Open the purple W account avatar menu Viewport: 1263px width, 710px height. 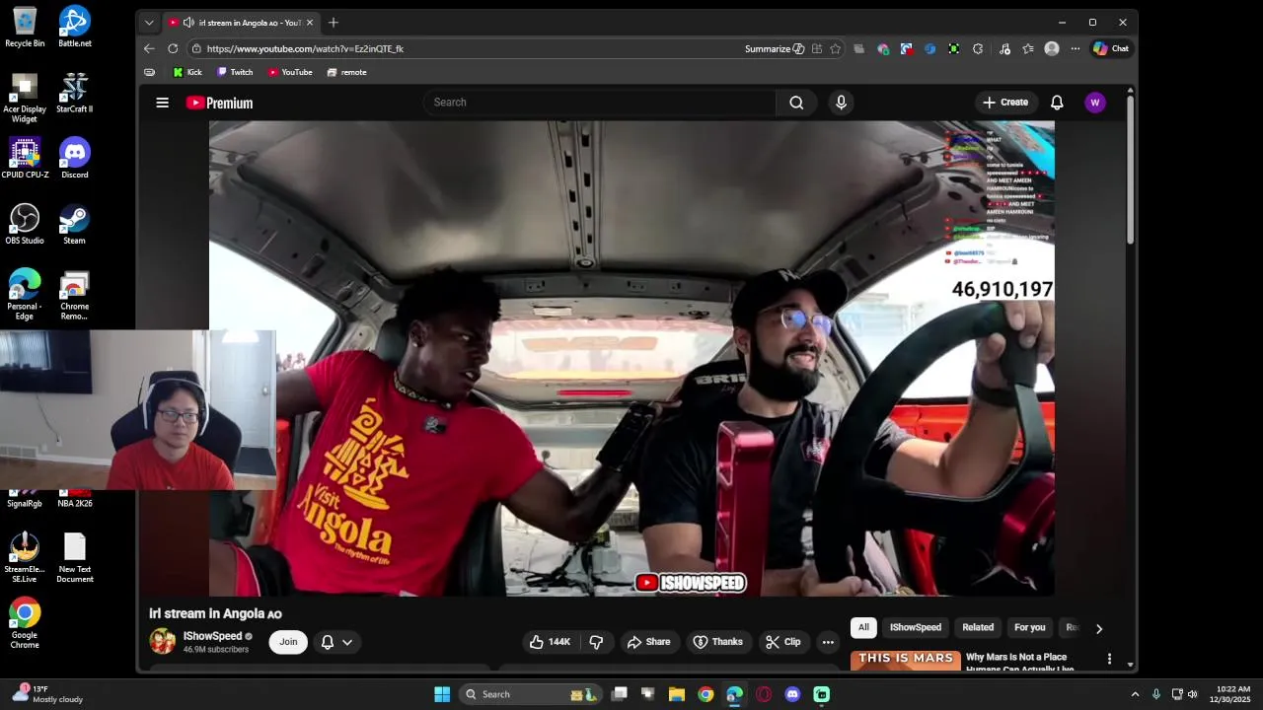[x=1094, y=103]
